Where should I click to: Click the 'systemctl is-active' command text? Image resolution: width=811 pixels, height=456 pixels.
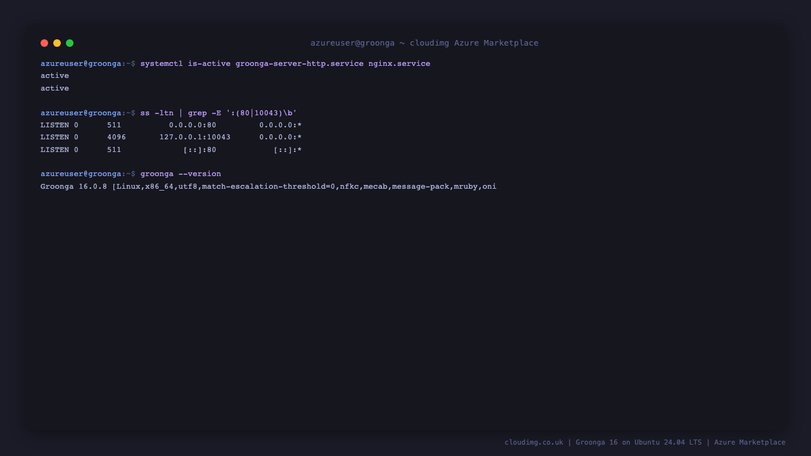[185, 63]
